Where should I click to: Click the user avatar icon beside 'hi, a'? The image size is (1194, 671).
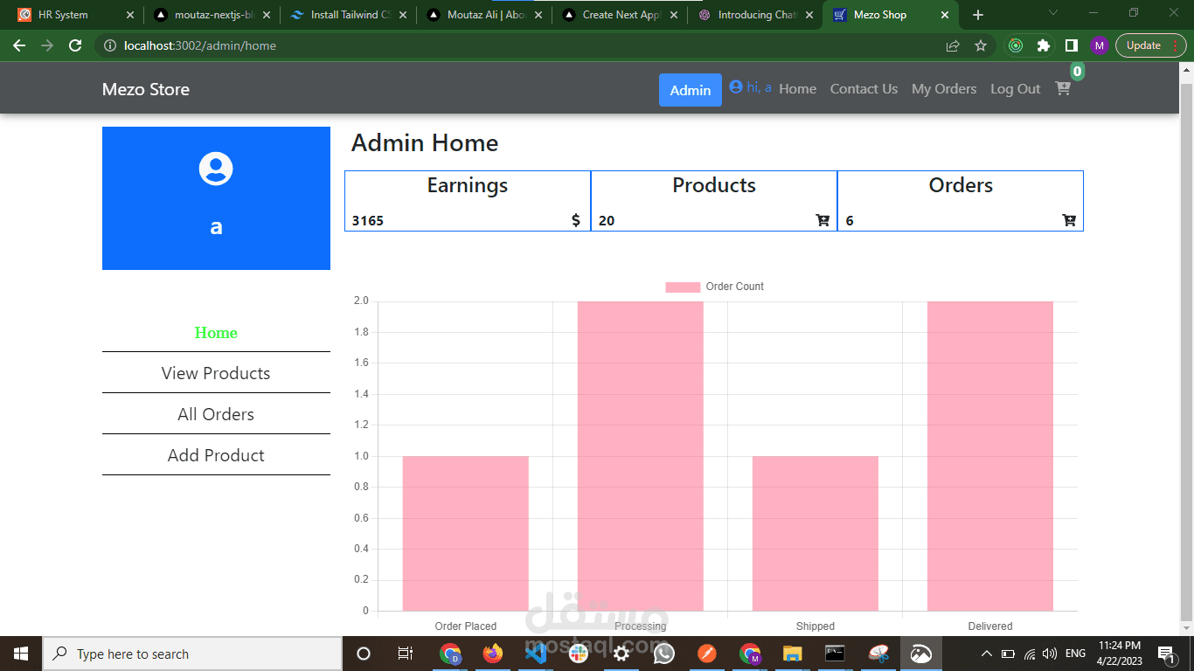click(736, 86)
